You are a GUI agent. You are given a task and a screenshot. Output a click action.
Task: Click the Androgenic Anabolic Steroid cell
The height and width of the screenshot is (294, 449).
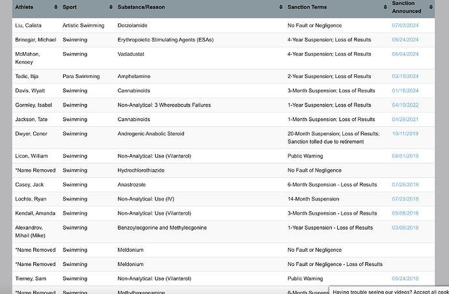[x=150, y=134]
